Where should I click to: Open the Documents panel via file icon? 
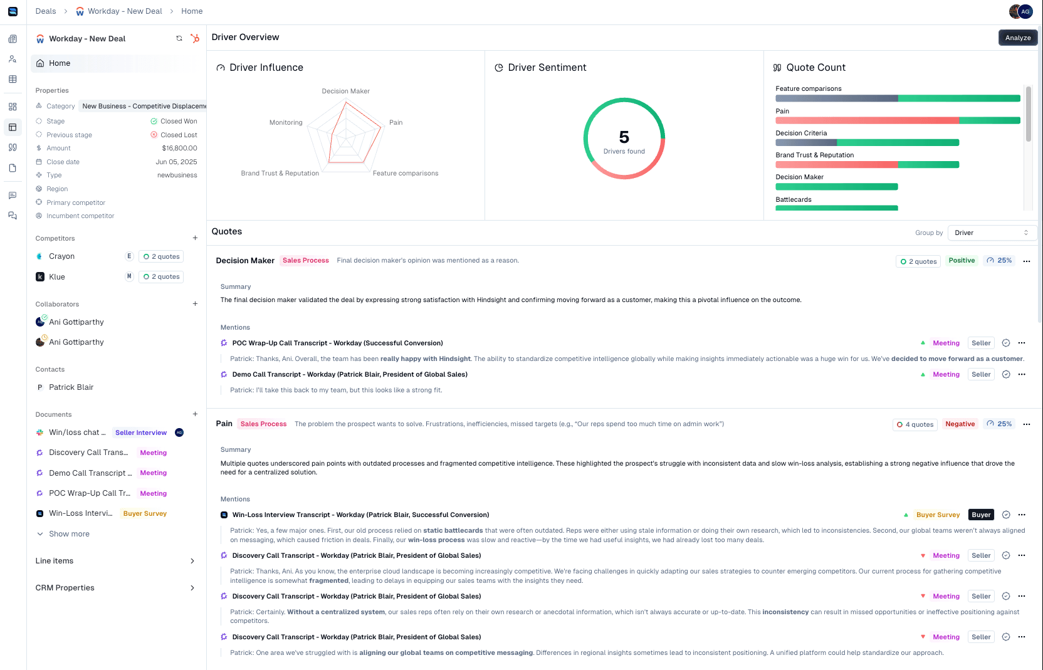tap(13, 168)
